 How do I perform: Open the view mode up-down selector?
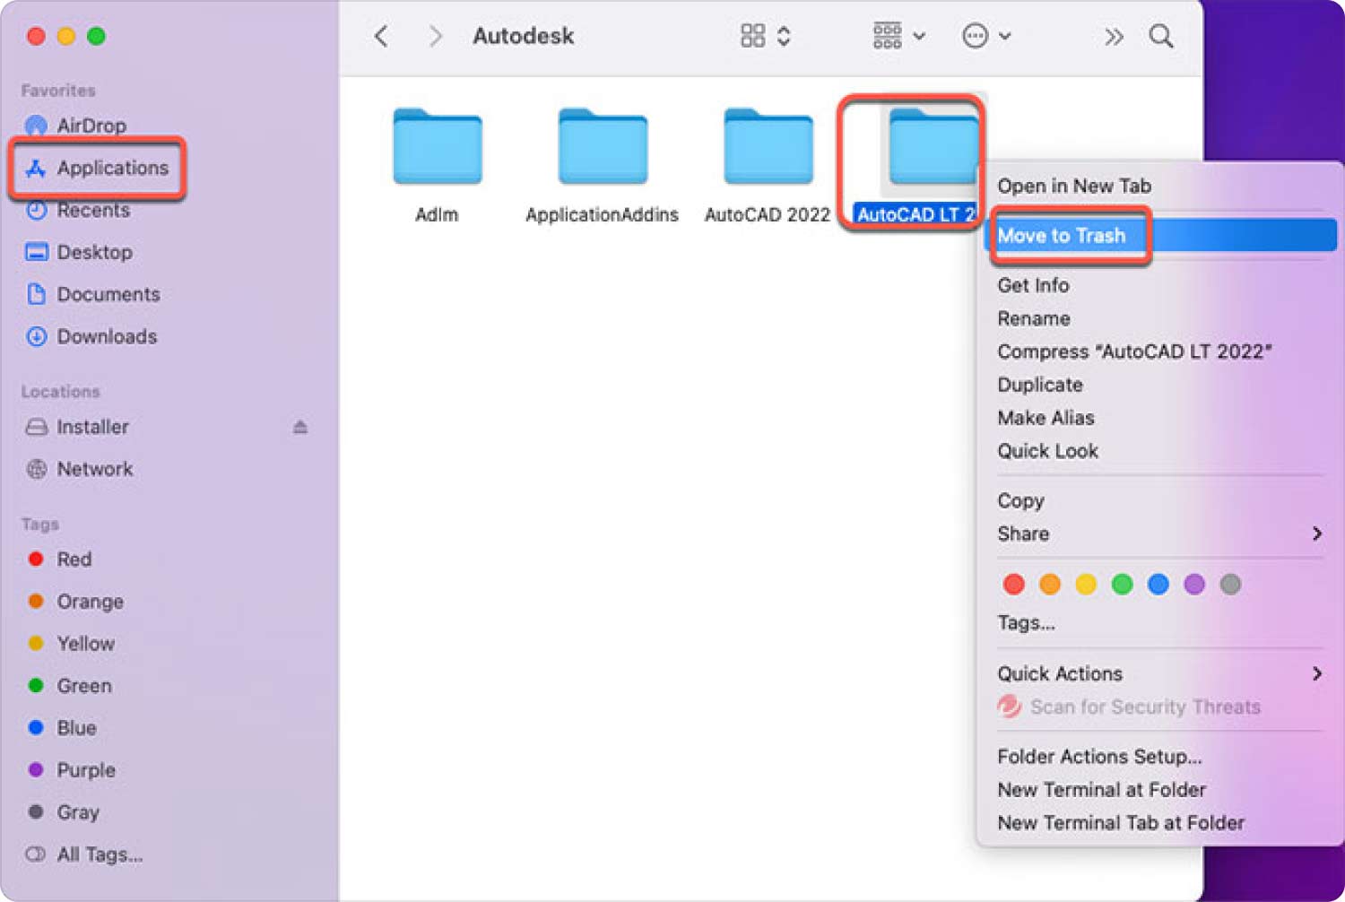784,36
